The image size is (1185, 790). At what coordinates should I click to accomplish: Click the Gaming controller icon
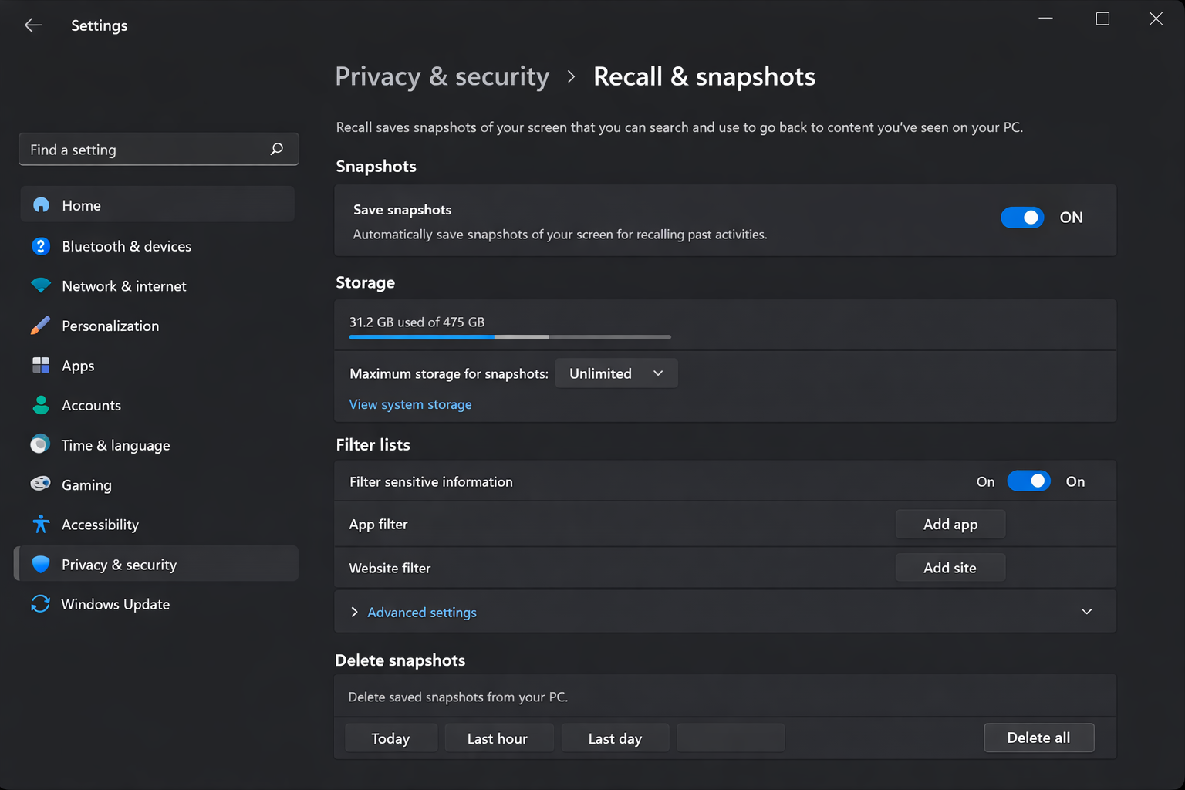pyautogui.click(x=40, y=484)
